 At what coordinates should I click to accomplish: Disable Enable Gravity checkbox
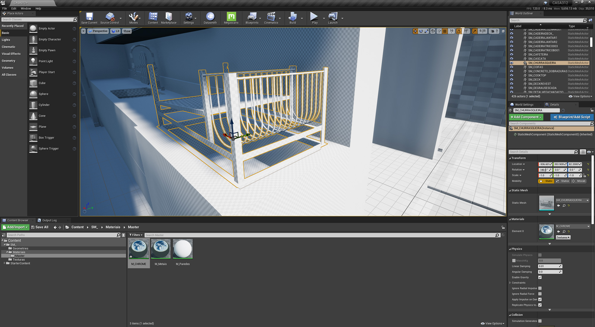[540, 277]
